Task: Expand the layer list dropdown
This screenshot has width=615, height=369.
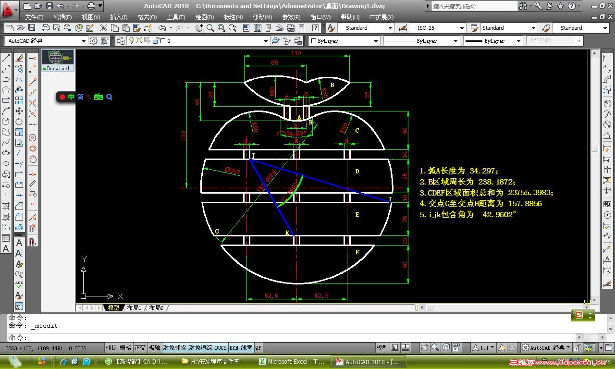Action: tap(266, 41)
